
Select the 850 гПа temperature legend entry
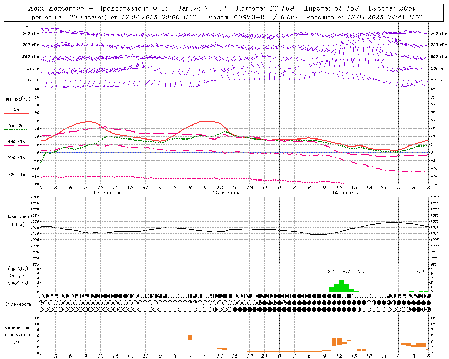tap(16, 142)
